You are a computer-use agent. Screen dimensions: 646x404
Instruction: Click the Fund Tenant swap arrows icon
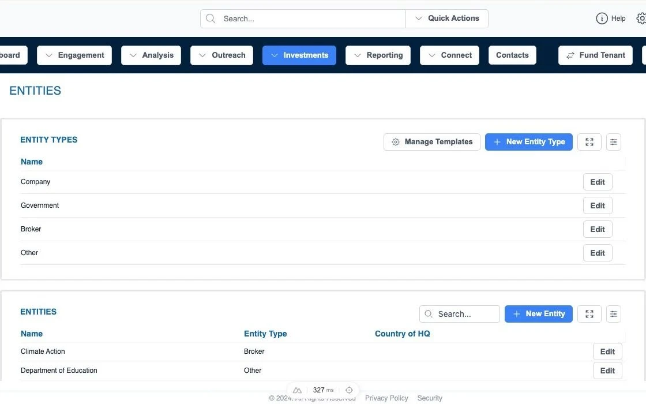(570, 55)
